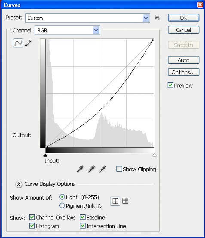
Task: Enable the Show Clipping checkbox
Action: point(119,169)
